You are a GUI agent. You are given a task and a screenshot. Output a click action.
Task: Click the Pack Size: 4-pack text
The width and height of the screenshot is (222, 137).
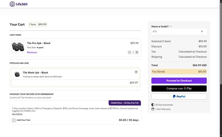35,48
